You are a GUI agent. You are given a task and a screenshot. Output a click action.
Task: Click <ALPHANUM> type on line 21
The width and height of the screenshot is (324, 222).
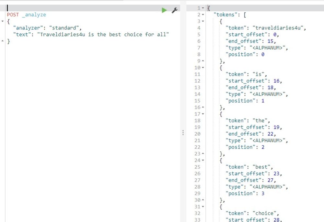coord(267,140)
